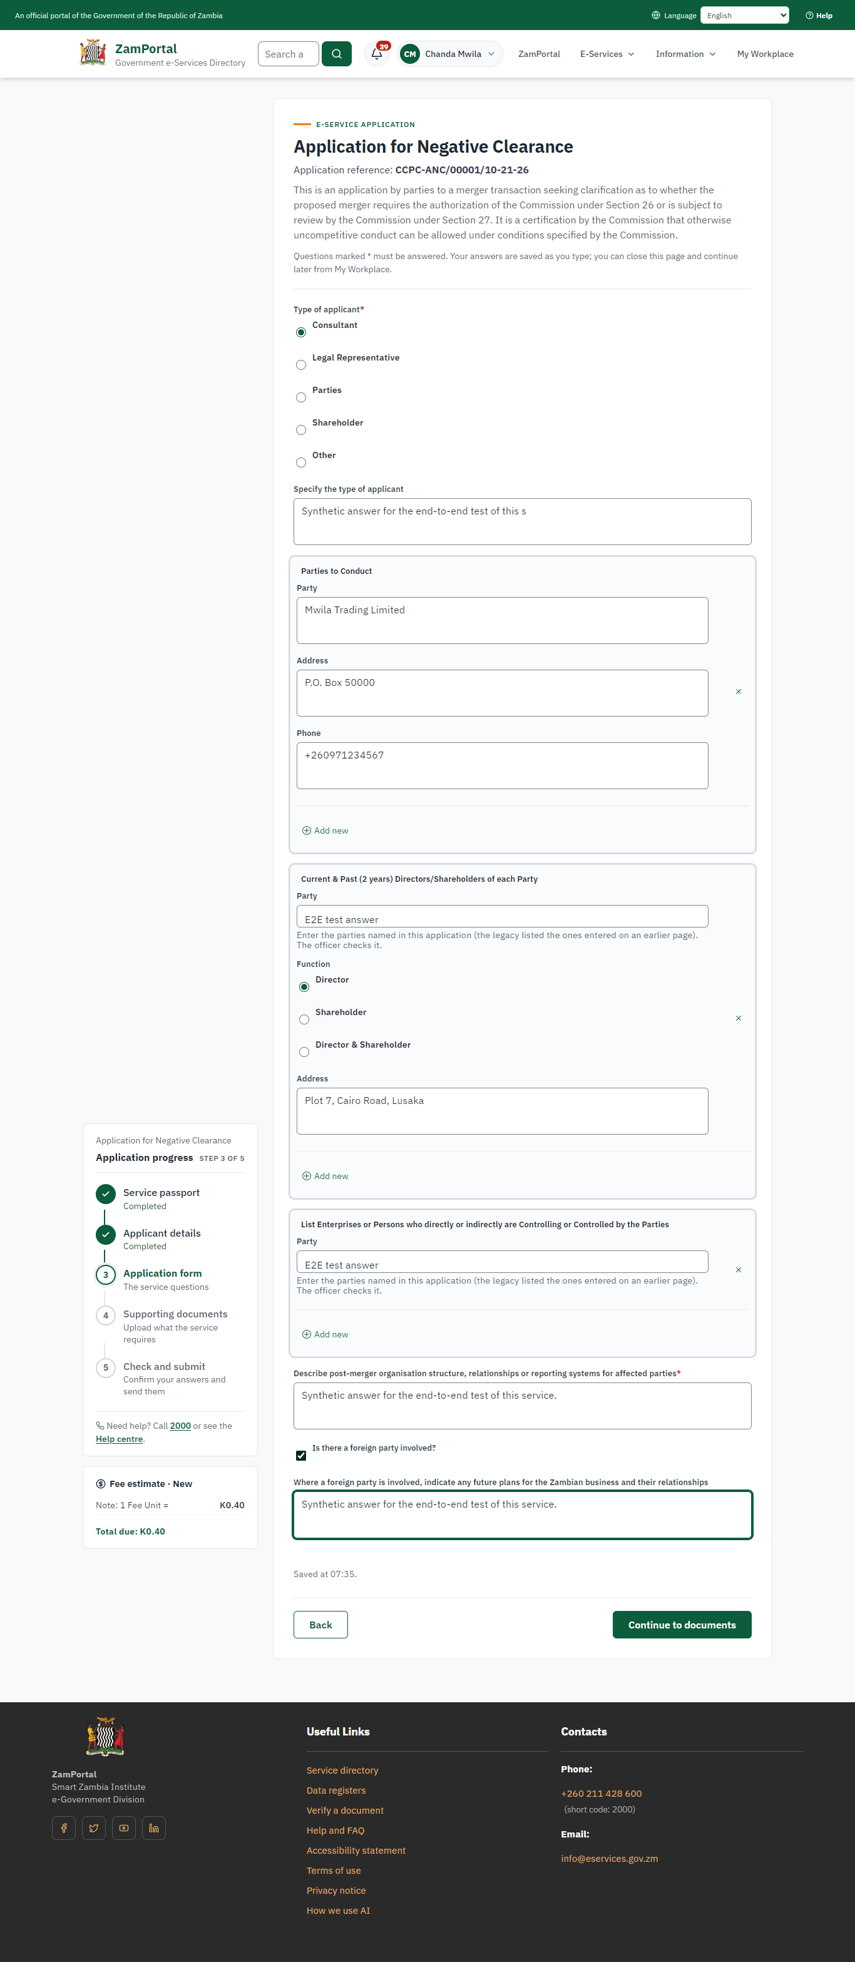This screenshot has width=855, height=1962.
Task: Remove the Parties to Conduct entry
Action: click(x=739, y=692)
